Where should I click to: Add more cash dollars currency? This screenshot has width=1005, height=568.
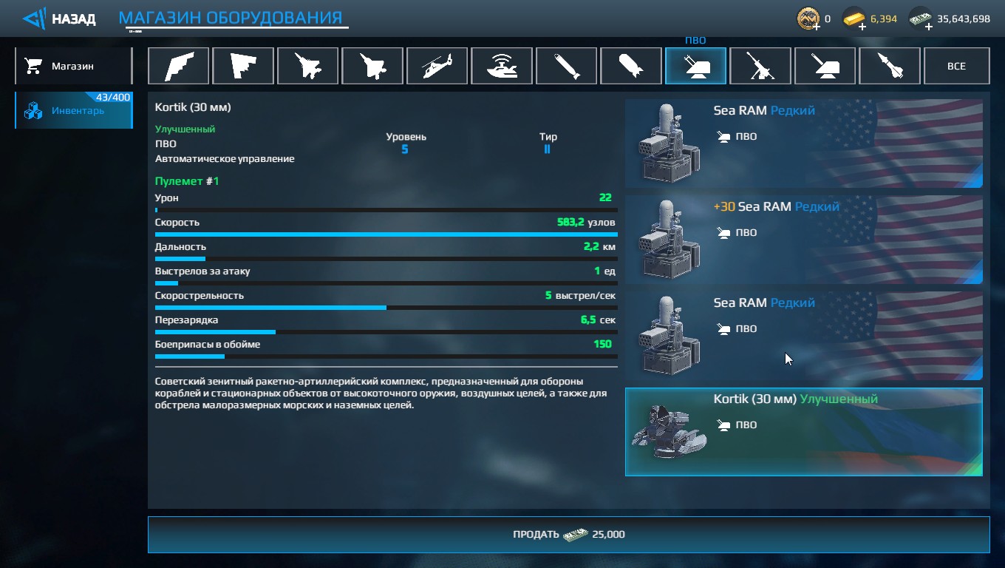pos(927,27)
